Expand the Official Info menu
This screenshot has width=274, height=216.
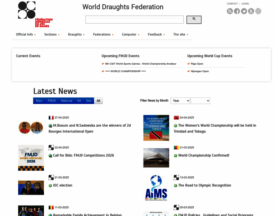26,35
